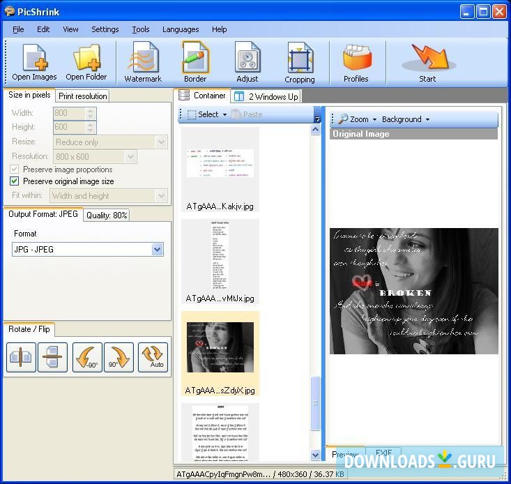The width and height of the screenshot is (511, 484).
Task: Expand the Background dropdown menu
Action: click(x=406, y=119)
